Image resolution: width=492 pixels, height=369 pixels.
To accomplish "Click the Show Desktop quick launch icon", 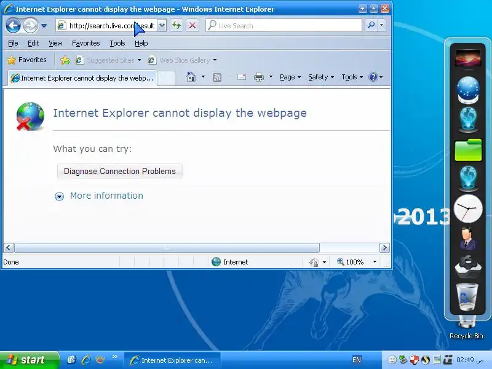I will [x=72, y=360].
